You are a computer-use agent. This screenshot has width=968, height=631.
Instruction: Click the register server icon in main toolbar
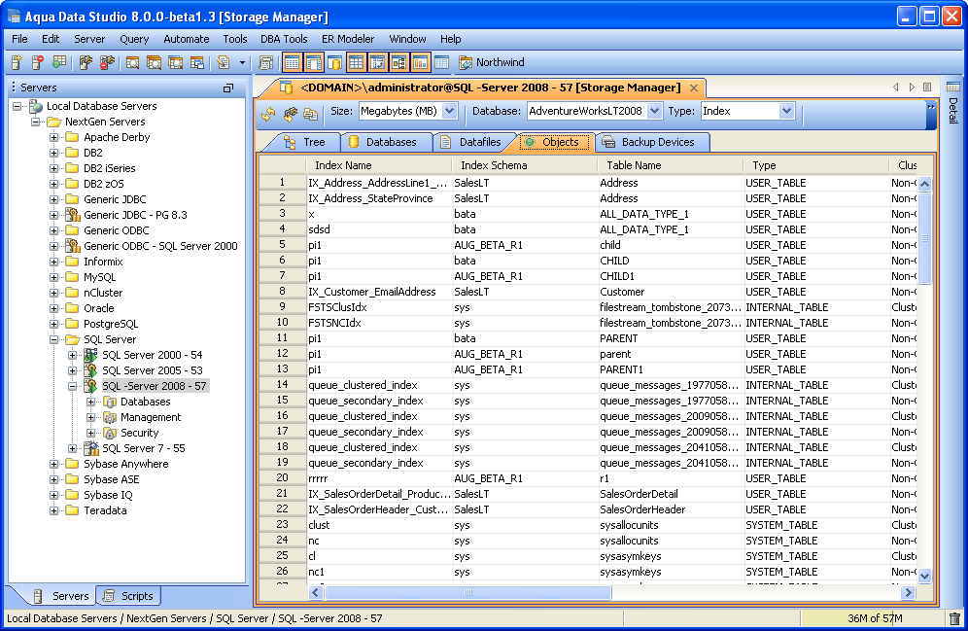(x=17, y=63)
